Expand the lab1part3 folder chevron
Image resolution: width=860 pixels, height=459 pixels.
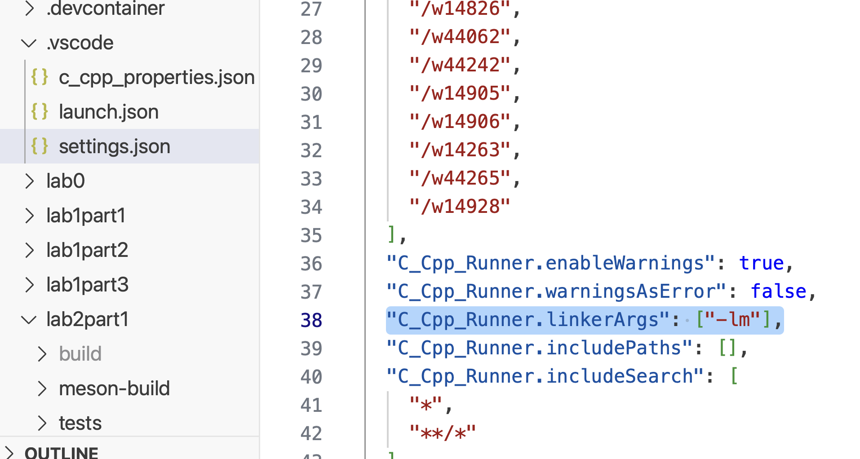tap(29, 285)
